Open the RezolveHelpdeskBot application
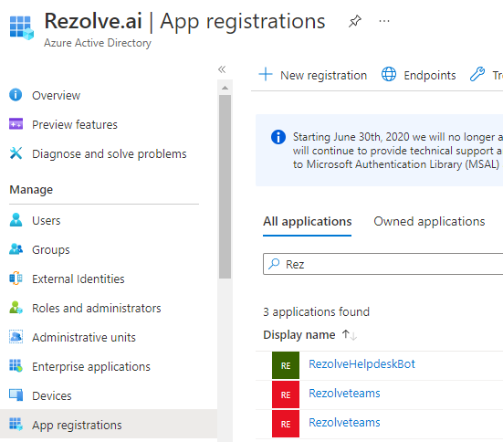Image resolution: width=503 pixels, height=442 pixels. [362, 364]
